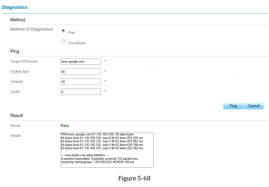This screenshot has width=269, height=187.
Task: Click the Details label
Action: coord(15,136)
